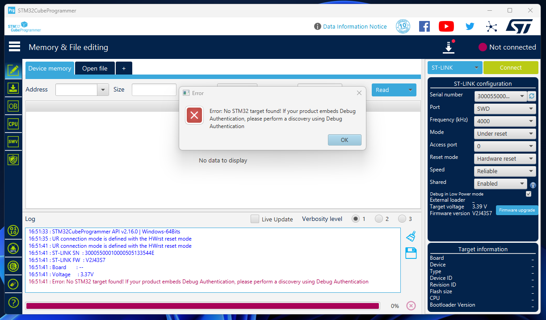Open the Mode dropdown set to Under reset

(x=505, y=133)
